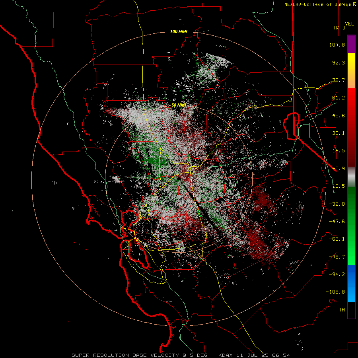Pick the green segment of velocity color bar
This screenshot has width=358, height=358.
click(351, 226)
